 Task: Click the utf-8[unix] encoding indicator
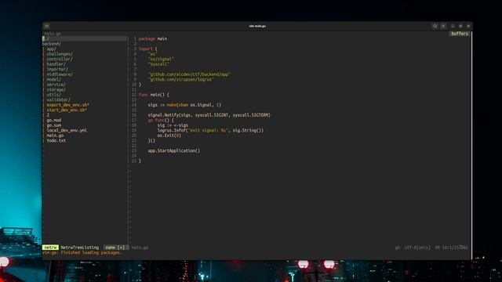click(417, 248)
